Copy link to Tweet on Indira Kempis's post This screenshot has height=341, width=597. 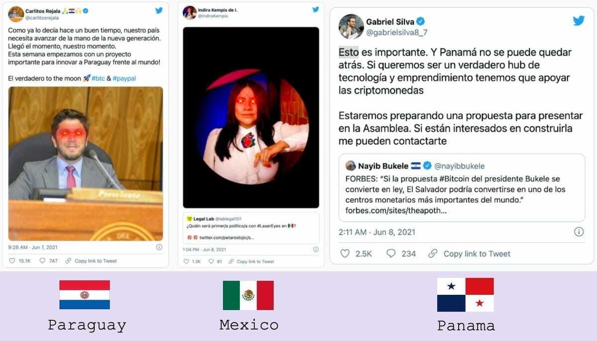tap(251, 261)
